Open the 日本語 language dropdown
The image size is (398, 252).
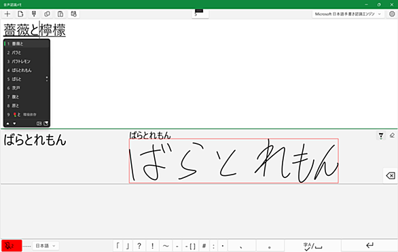click(x=46, y=246)
